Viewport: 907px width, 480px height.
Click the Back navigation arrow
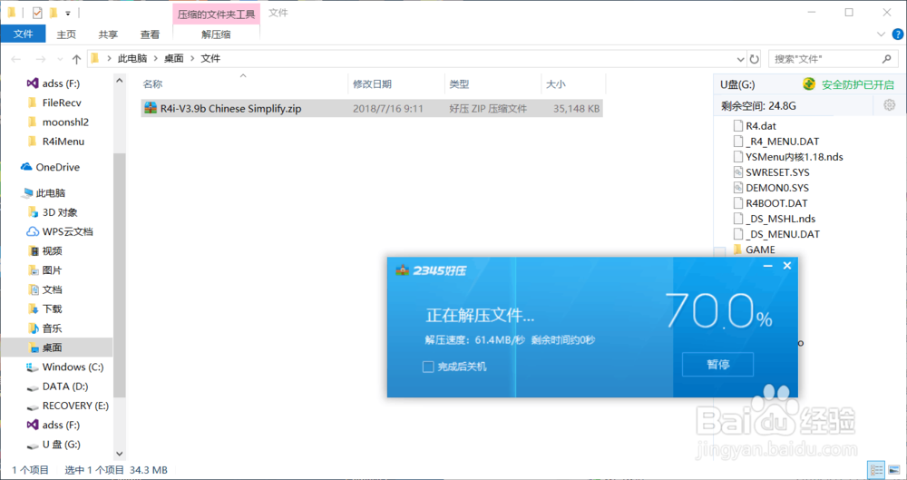click(16, 59)
